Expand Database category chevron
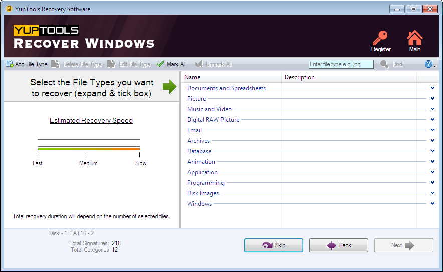443x272 pixels. (x=432, y=151)
